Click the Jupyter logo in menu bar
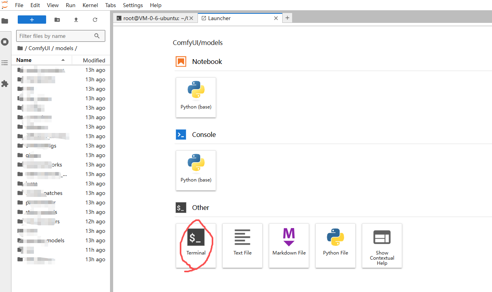The width and height of the screenshot is (492, 292). (x=5, y=5)
